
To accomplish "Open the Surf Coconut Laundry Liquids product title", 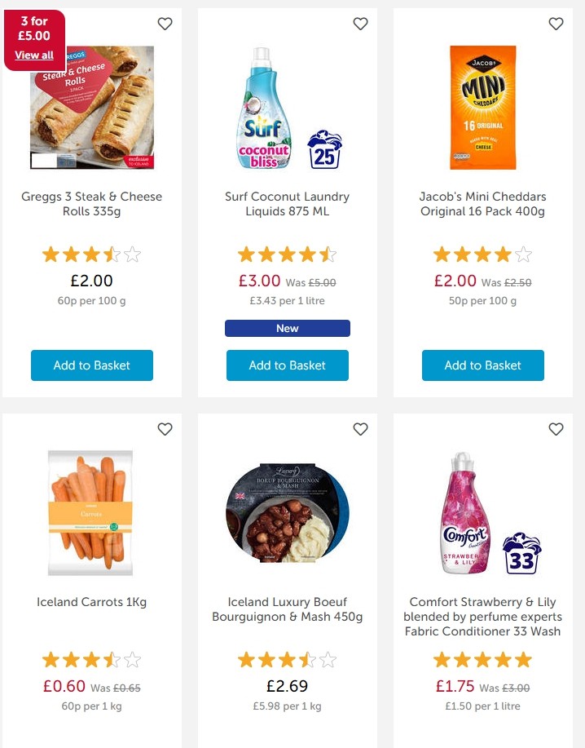I will (287, 204).
